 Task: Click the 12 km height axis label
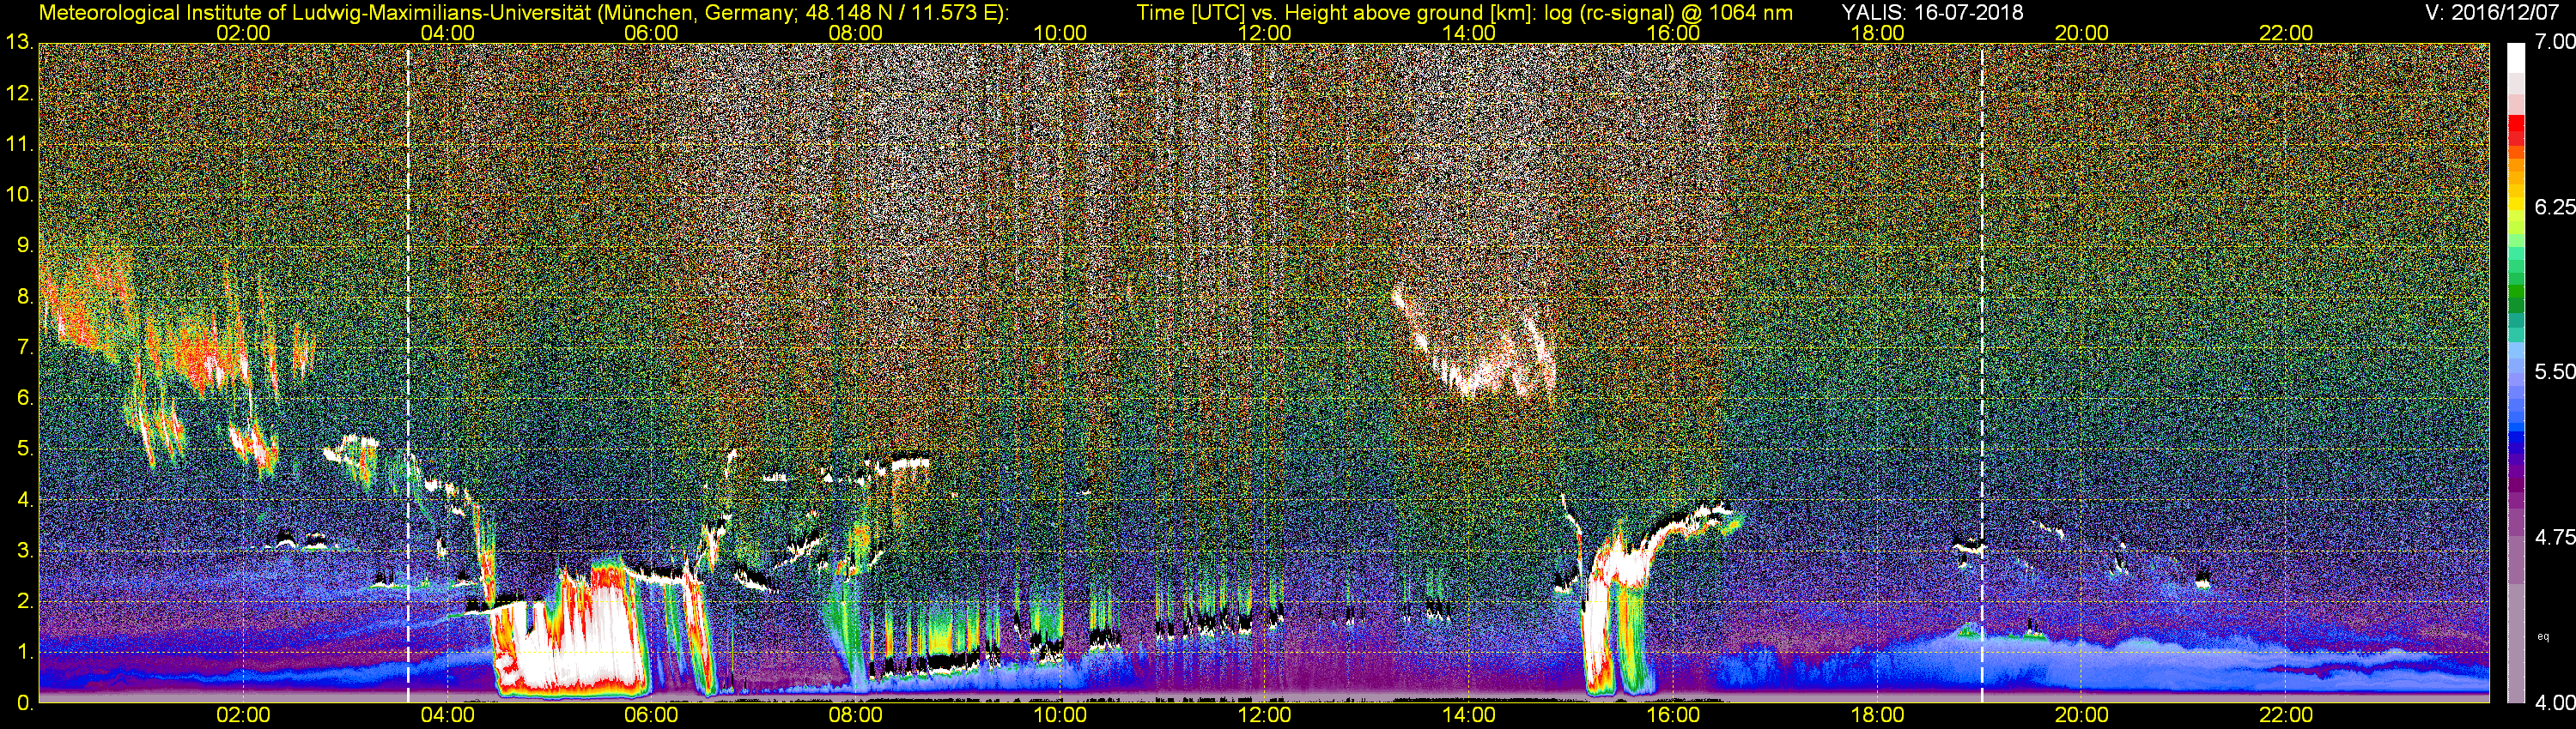19,93
